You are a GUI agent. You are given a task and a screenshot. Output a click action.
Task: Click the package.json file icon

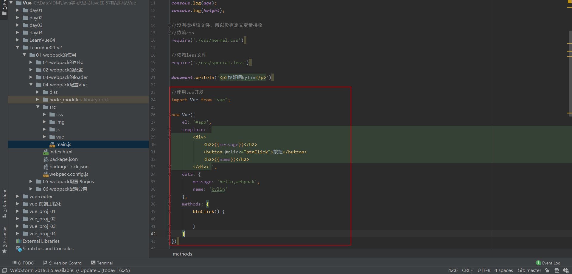pyautogui.click(x=46, y=159)
